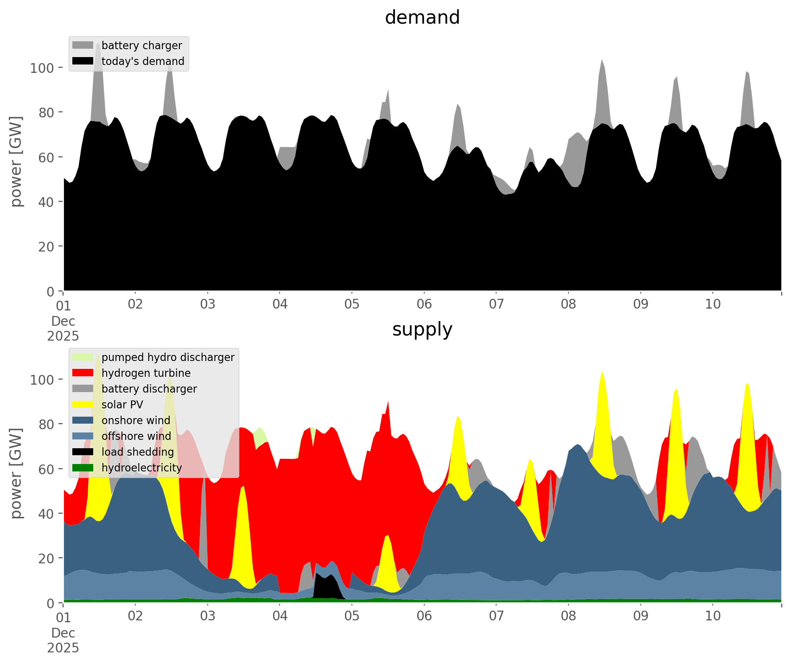Image resolution: width=791 pixels, height=664 pixels.
Task: Click the green hydroelectricity legend swatch
Action: click(83, 468)
